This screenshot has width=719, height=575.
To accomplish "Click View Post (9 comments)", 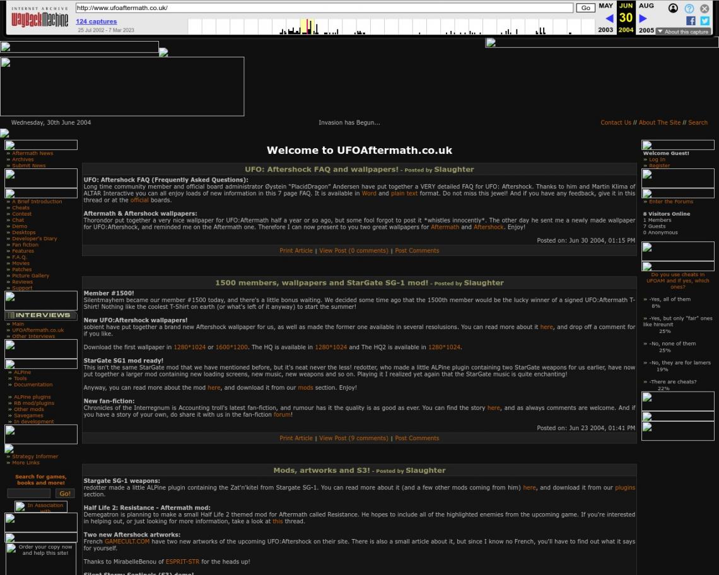I will (354, 438).
